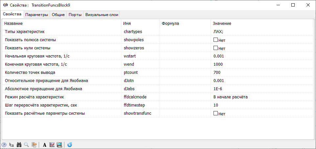Enable the 'Показать полюса системы' checkbox
The height and width of the screenshot is (149, 316).
pos(216,40)
